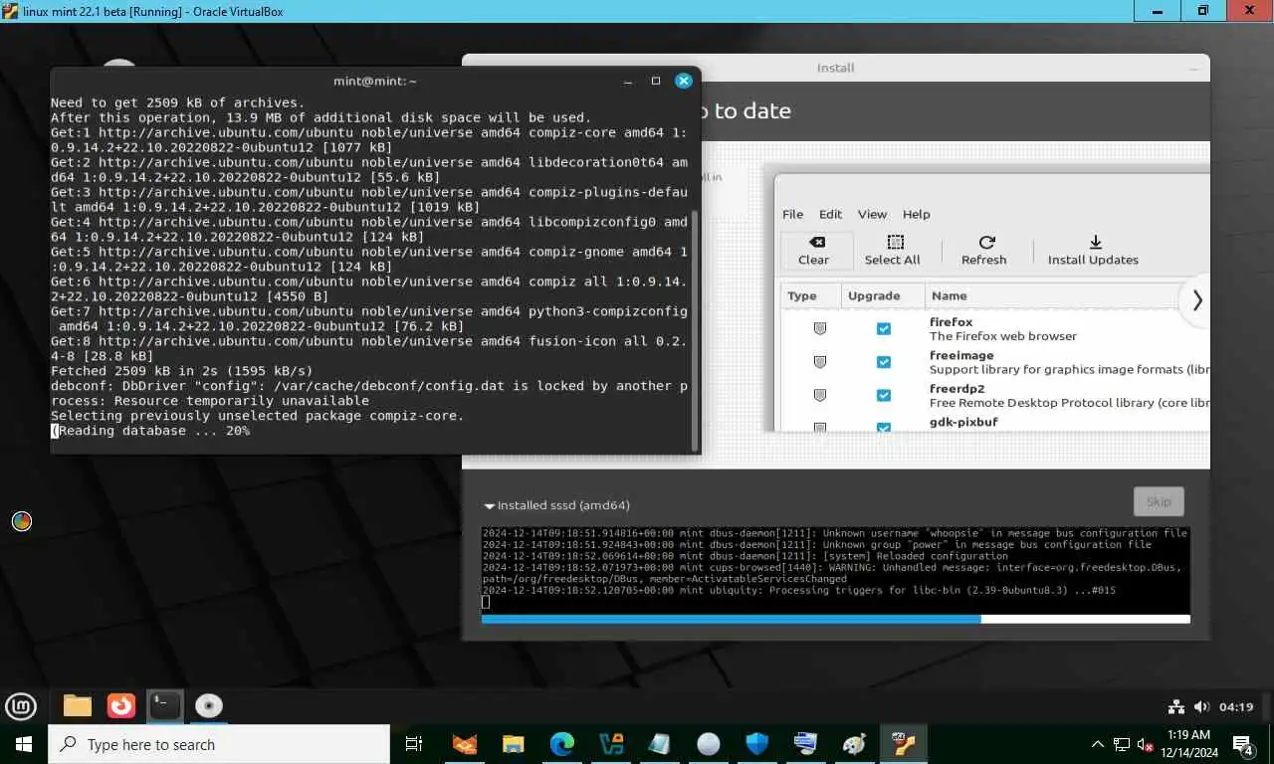The height and width of the screenshot is (764, 1274).
Task: Click the white sphere icon on Windows taskbar
Action: [709, 744]
